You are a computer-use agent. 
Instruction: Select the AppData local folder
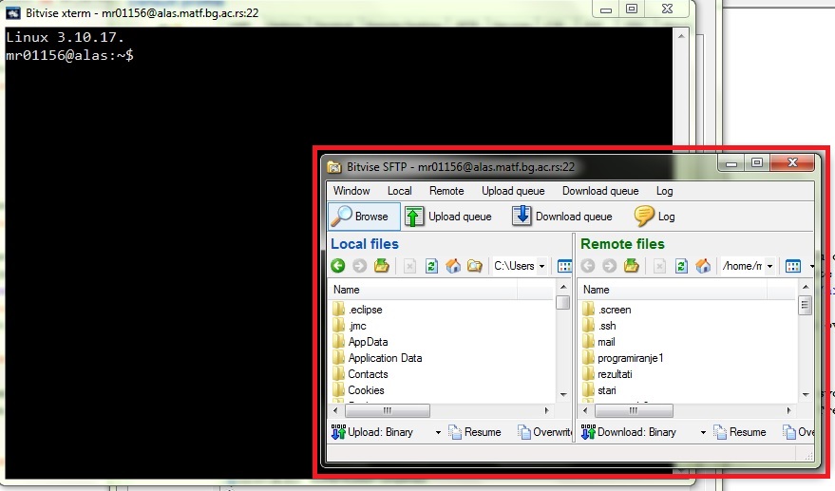pos(360,341)
